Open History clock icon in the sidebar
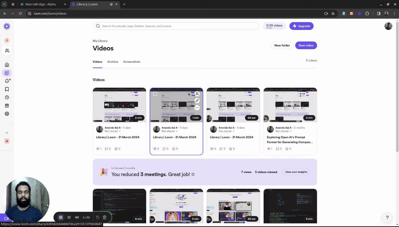 [x=7, y=97]
